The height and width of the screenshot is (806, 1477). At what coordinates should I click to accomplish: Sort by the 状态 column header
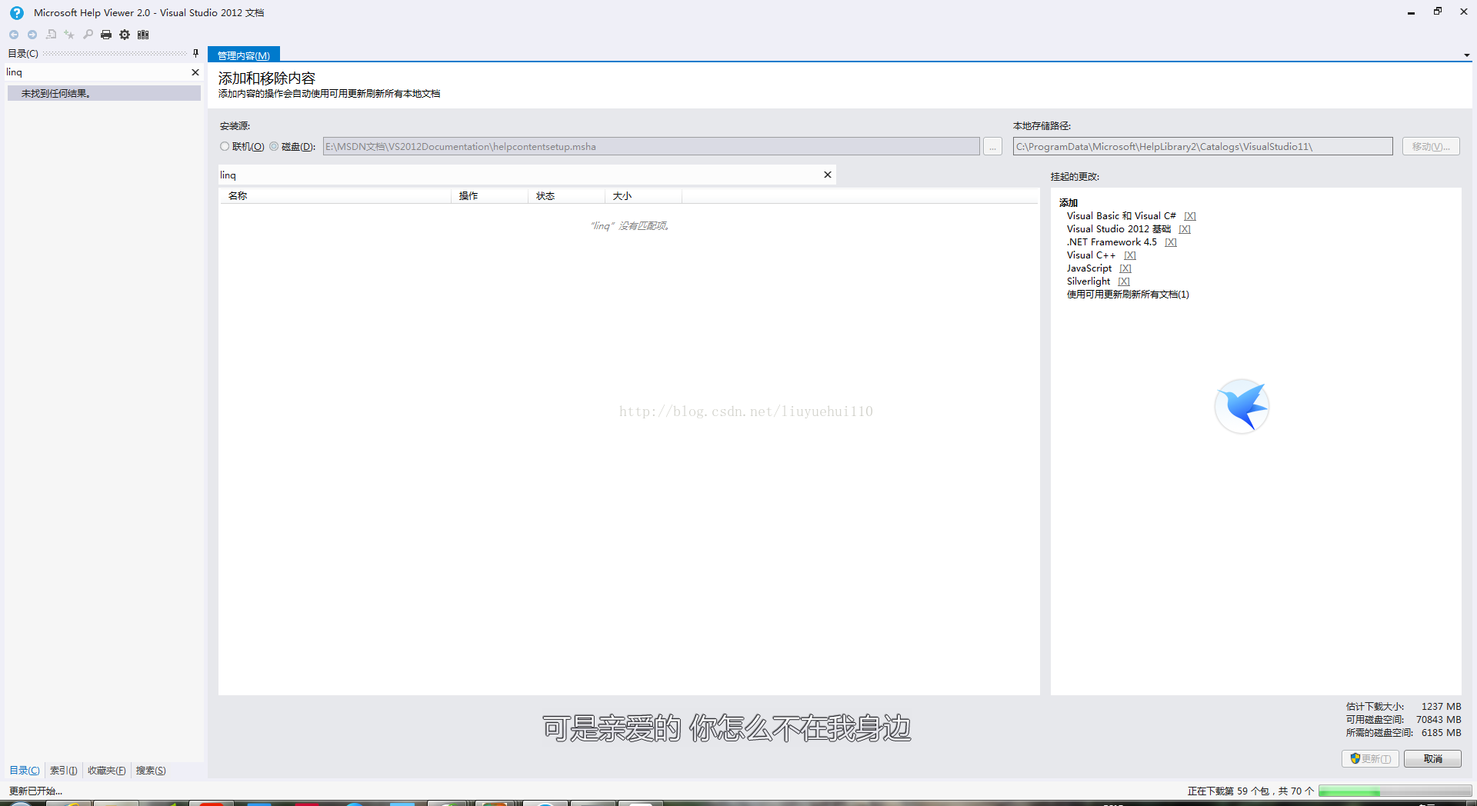pyautogui.click(x=566, y=196)
